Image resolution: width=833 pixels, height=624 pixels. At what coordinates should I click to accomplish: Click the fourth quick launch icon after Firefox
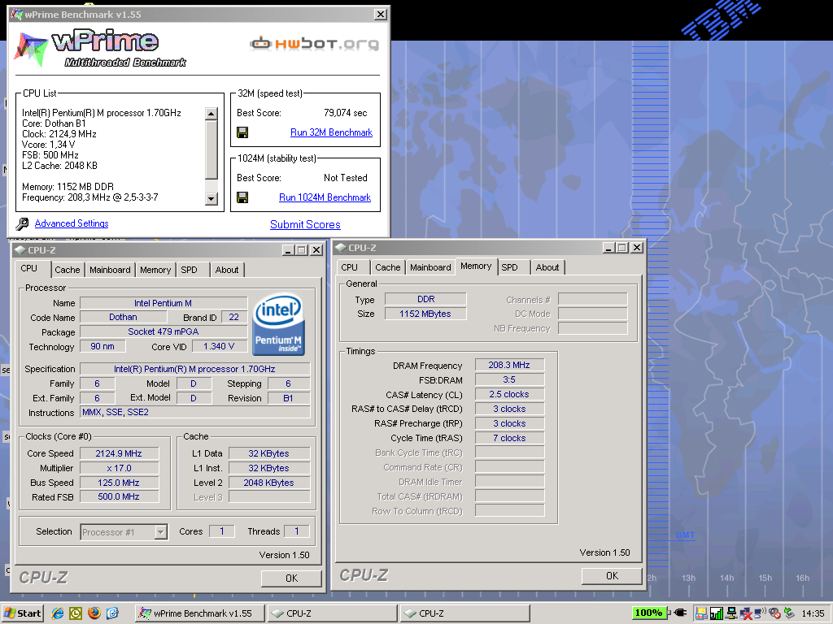[x=112, y=613]
